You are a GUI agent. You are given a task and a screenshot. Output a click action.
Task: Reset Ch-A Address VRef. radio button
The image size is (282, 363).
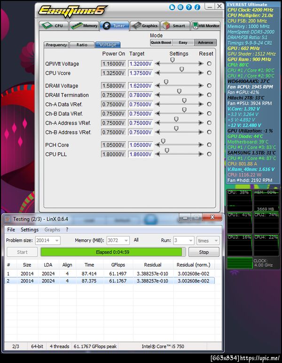(209, 123)
